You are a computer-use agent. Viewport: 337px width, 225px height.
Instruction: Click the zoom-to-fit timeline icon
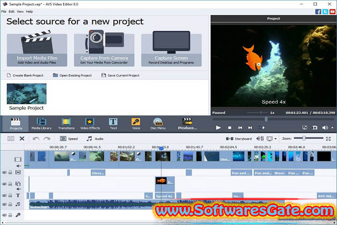328,139
